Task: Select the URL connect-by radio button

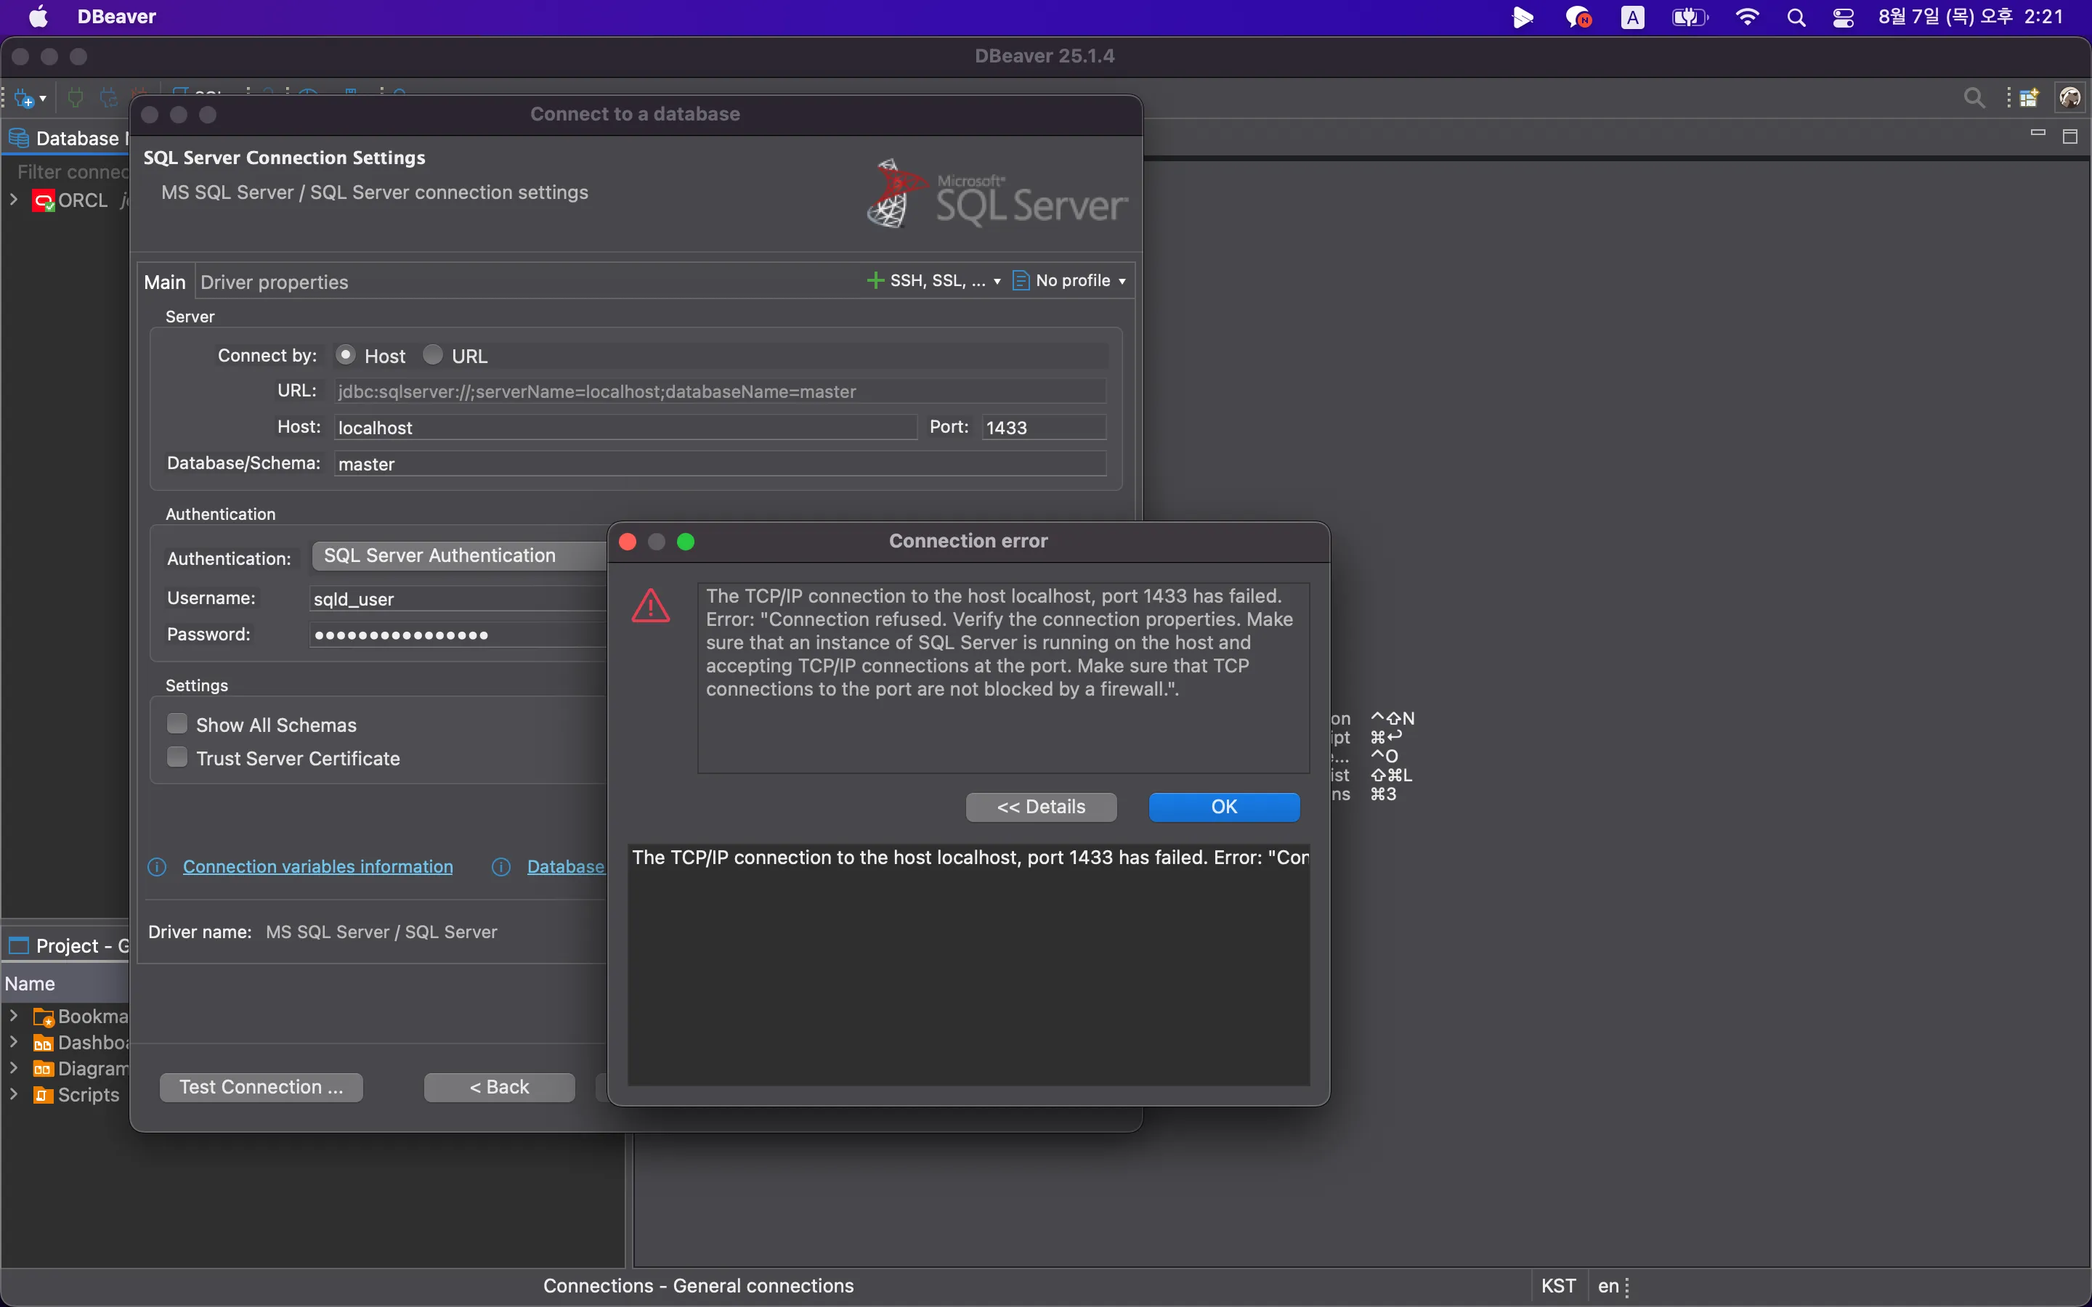Action: 433,355
